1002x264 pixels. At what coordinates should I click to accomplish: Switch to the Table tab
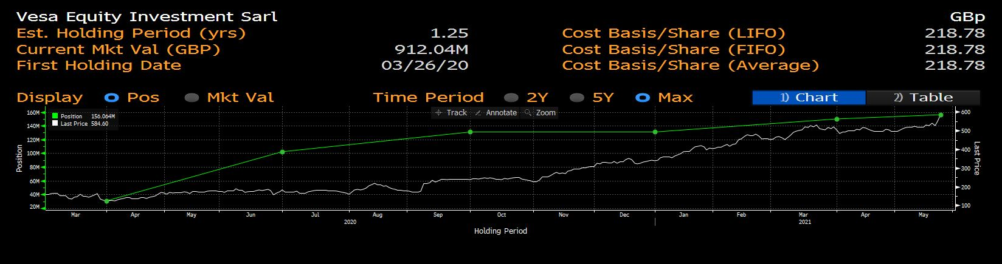(923, 98)
